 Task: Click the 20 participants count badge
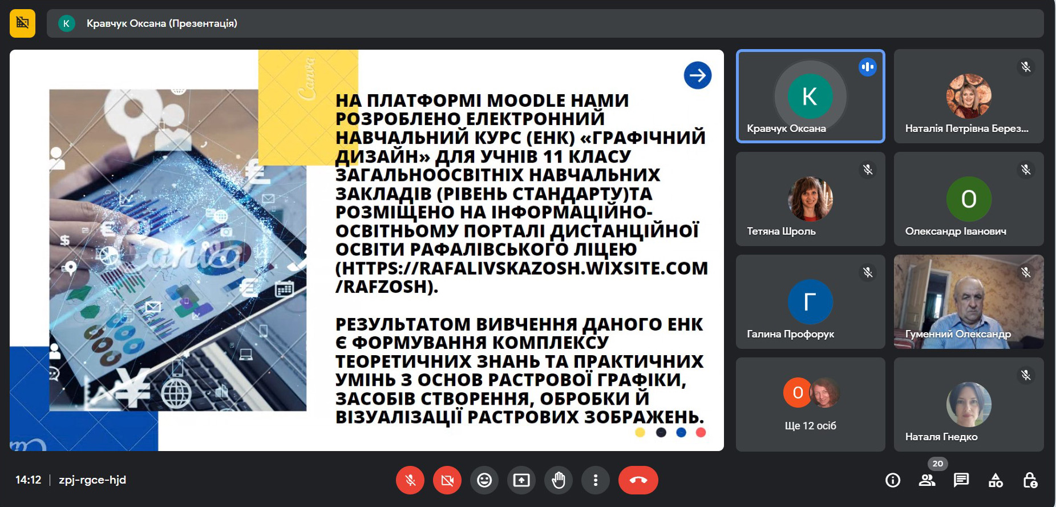(x=938, y=464)
